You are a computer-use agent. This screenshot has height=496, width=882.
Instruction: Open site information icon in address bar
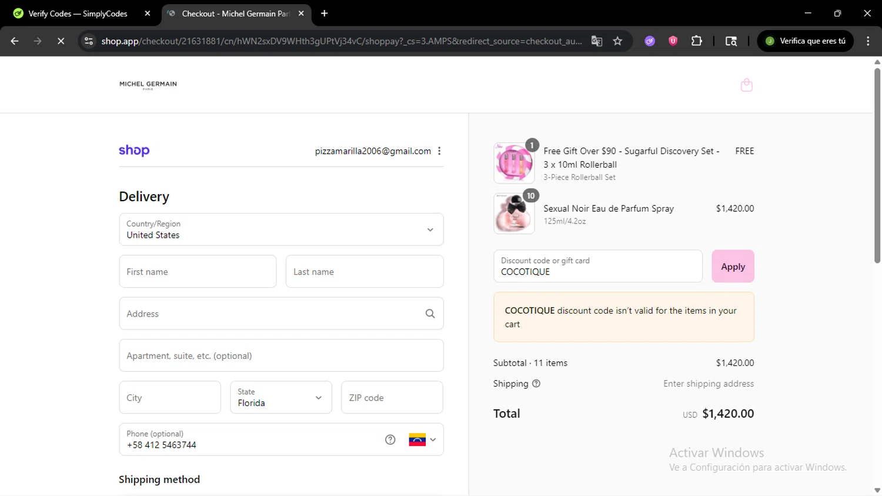point(89,41)
